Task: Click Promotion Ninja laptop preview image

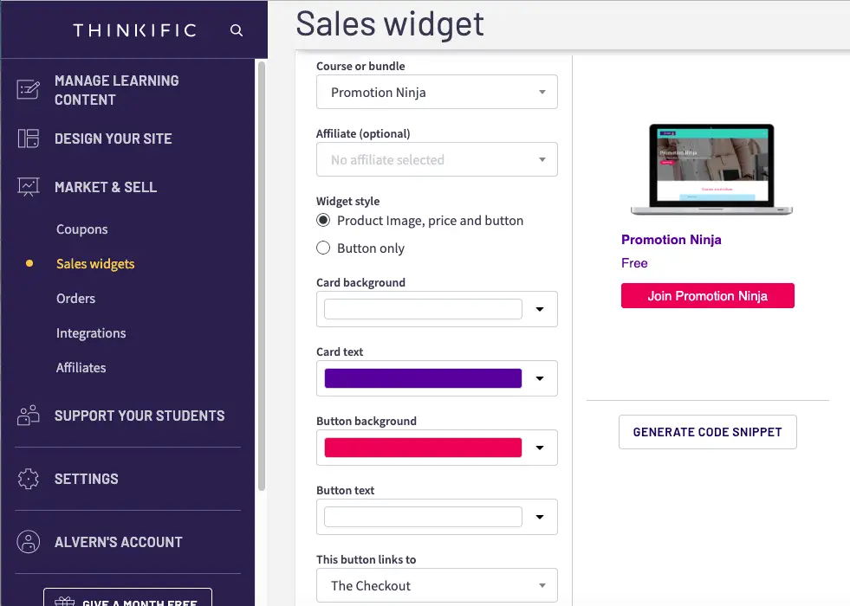Action: (x=711, y=170)
